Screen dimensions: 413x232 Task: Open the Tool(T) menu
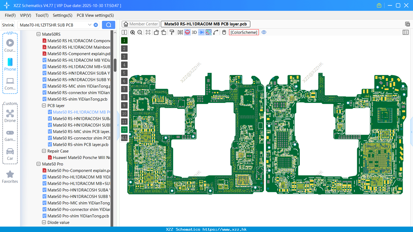pos(42,15)
